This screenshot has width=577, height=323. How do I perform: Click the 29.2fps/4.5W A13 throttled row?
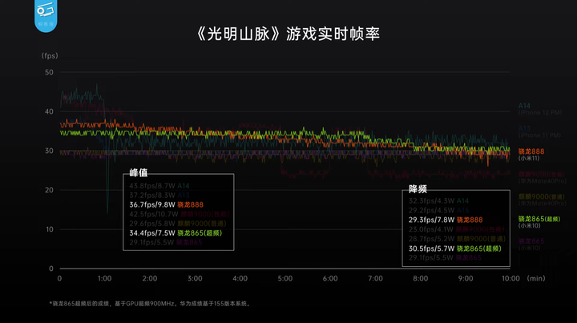(x=438, y=211)
